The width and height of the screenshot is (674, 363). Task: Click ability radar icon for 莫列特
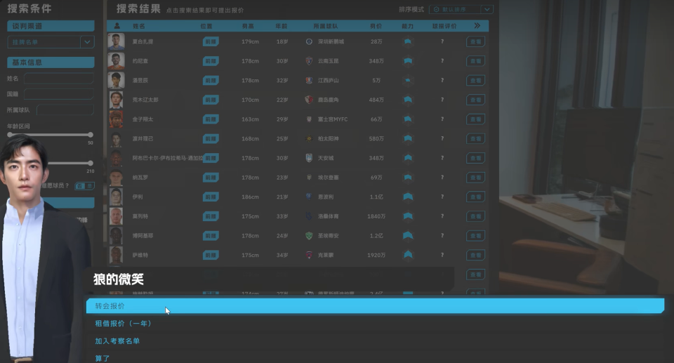407,216
